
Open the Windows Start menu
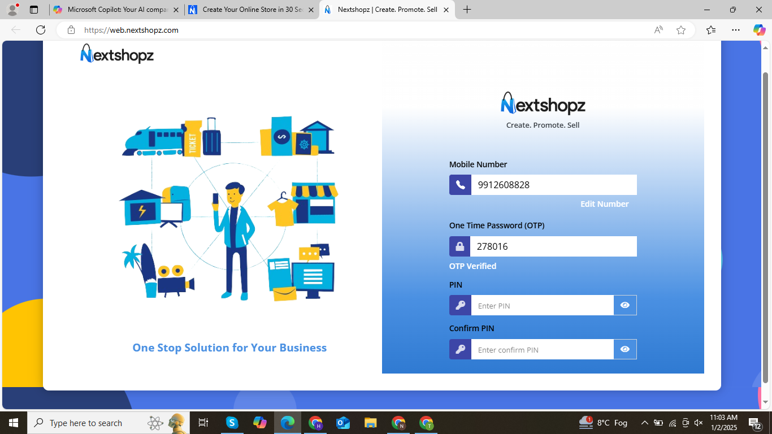point(13,423)
